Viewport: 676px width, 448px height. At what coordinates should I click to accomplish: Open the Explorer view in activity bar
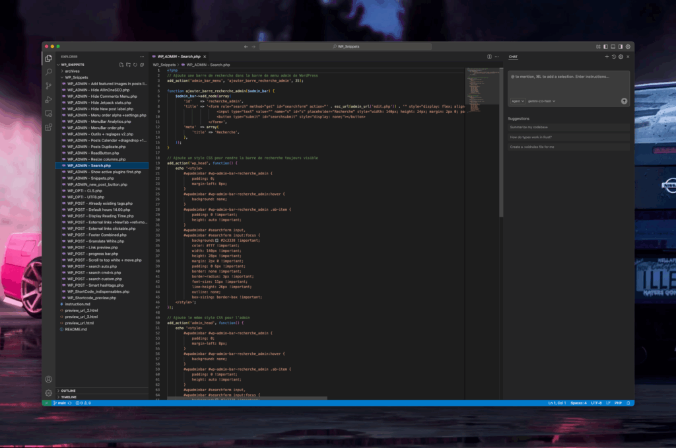(48, 58)
